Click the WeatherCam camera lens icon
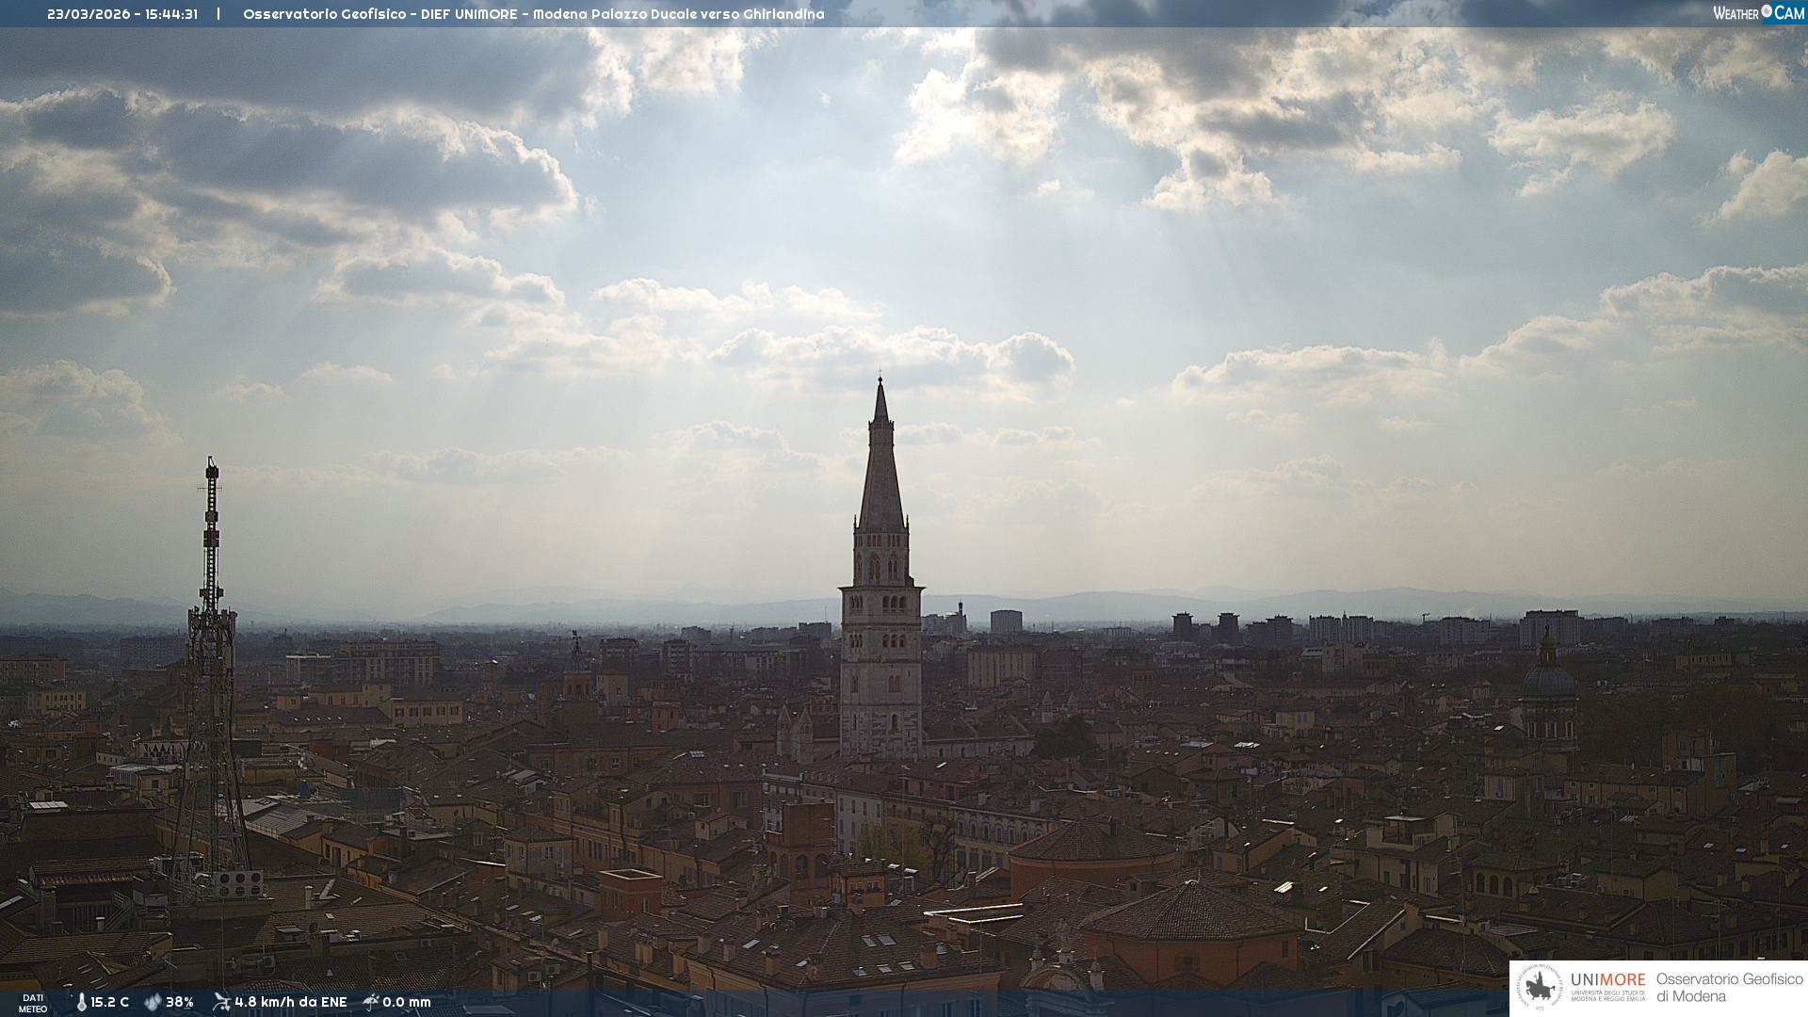The width and height of the screenshot is (1808, 1017). tap(1767, 11)
